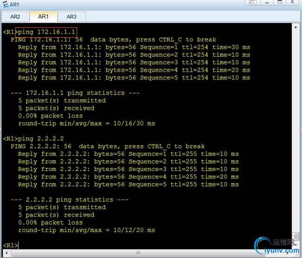Click reply line with ttl=254 time=30 ms
The image size is (302, 258).
pyautogui.click(x=134, y=47)
